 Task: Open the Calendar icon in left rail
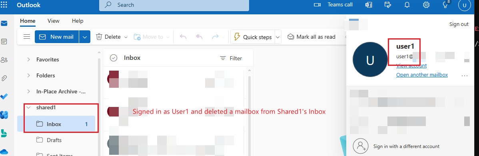[4, 42]
